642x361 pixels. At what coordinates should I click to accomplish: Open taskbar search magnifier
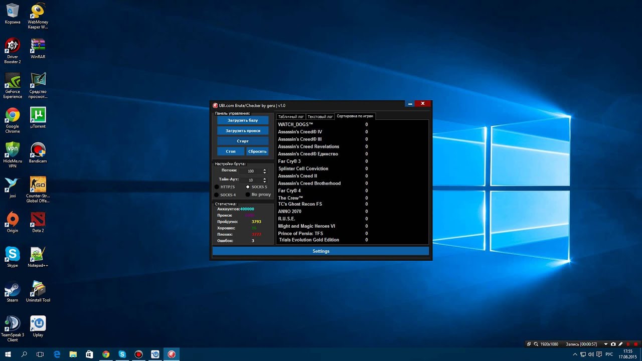pyautogui.click(x=24, y=354)
